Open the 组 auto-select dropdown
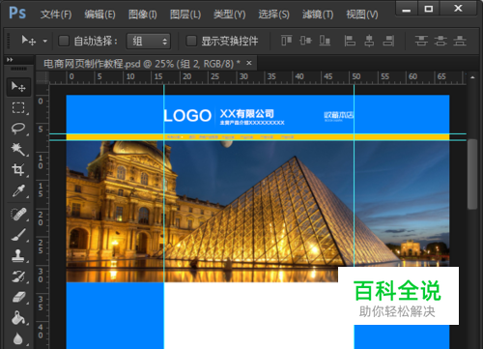483x349 pixels. point(148,42)
